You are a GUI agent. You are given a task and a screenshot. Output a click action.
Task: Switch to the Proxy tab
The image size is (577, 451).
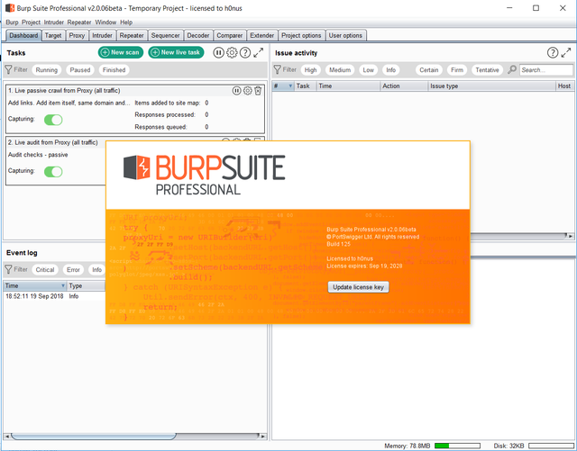(x=77, y=35)
